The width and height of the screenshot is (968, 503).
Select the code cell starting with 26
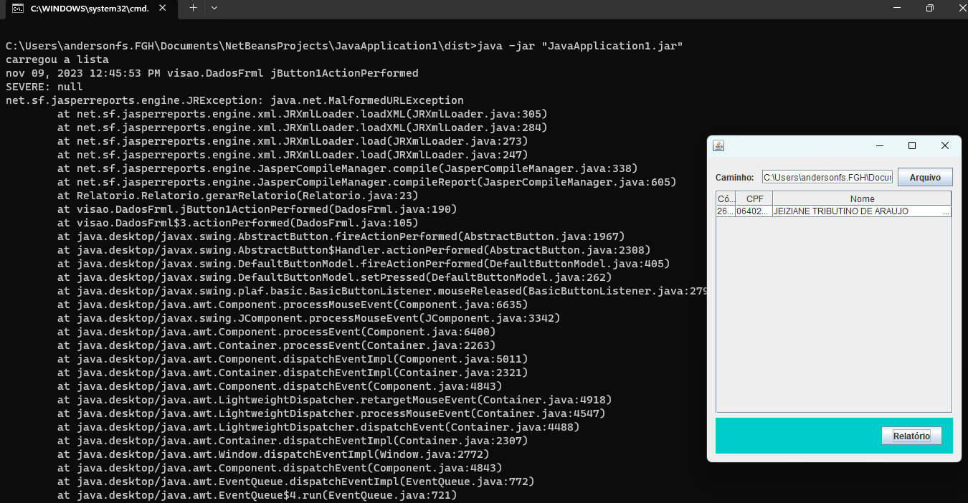726,211
